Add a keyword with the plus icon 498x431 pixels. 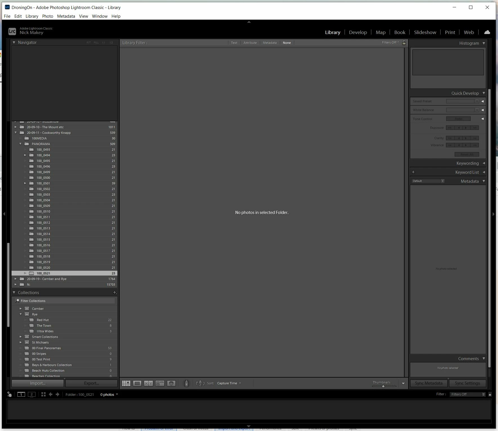[413, 172]
